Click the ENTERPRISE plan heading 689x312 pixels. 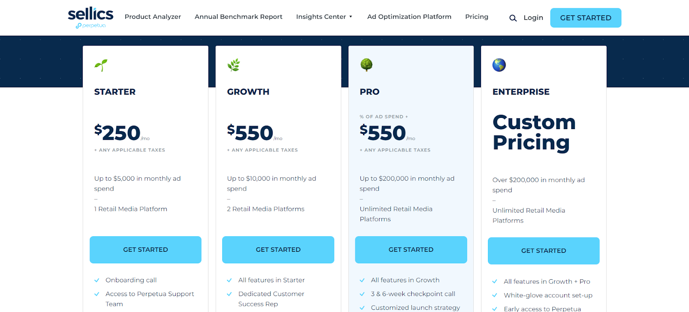521,92
